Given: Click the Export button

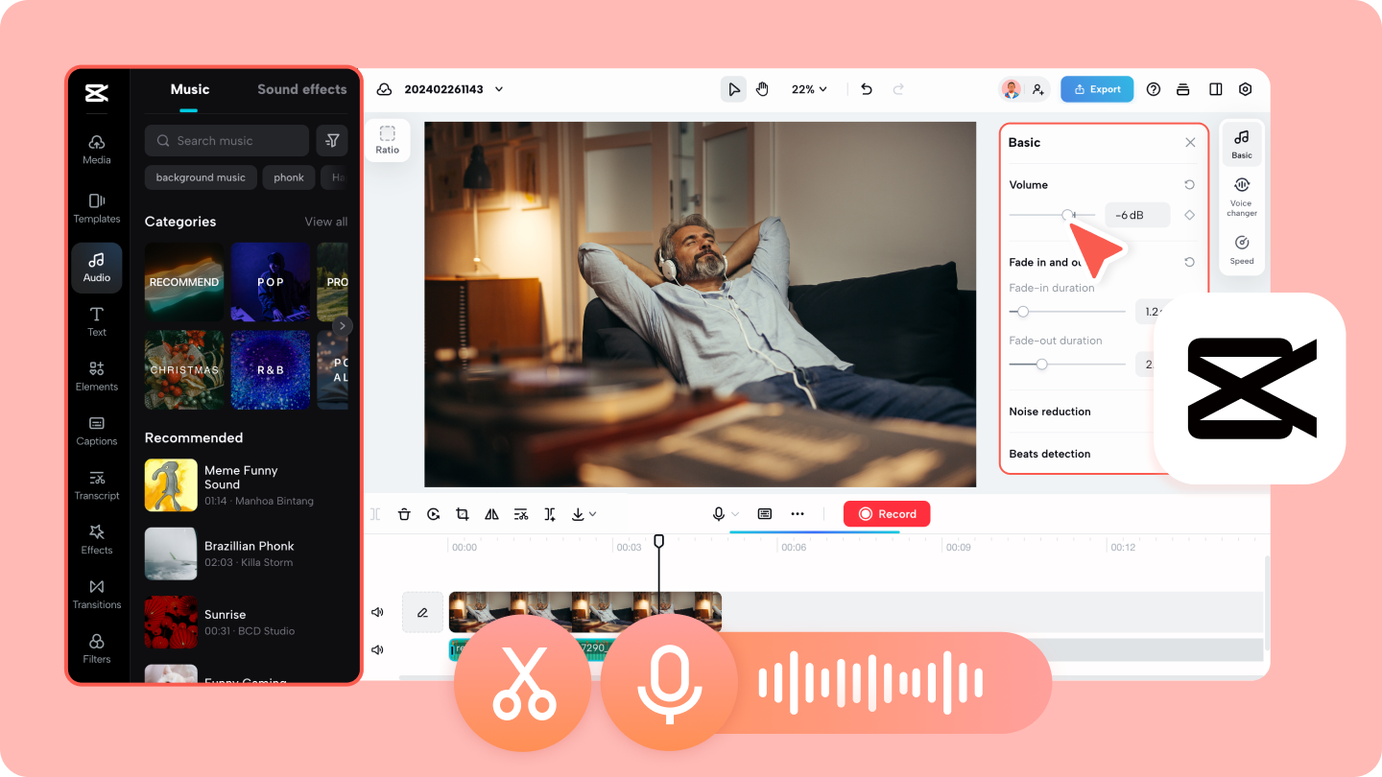Looking at the screenshot, I should [x=1097, y=89].
